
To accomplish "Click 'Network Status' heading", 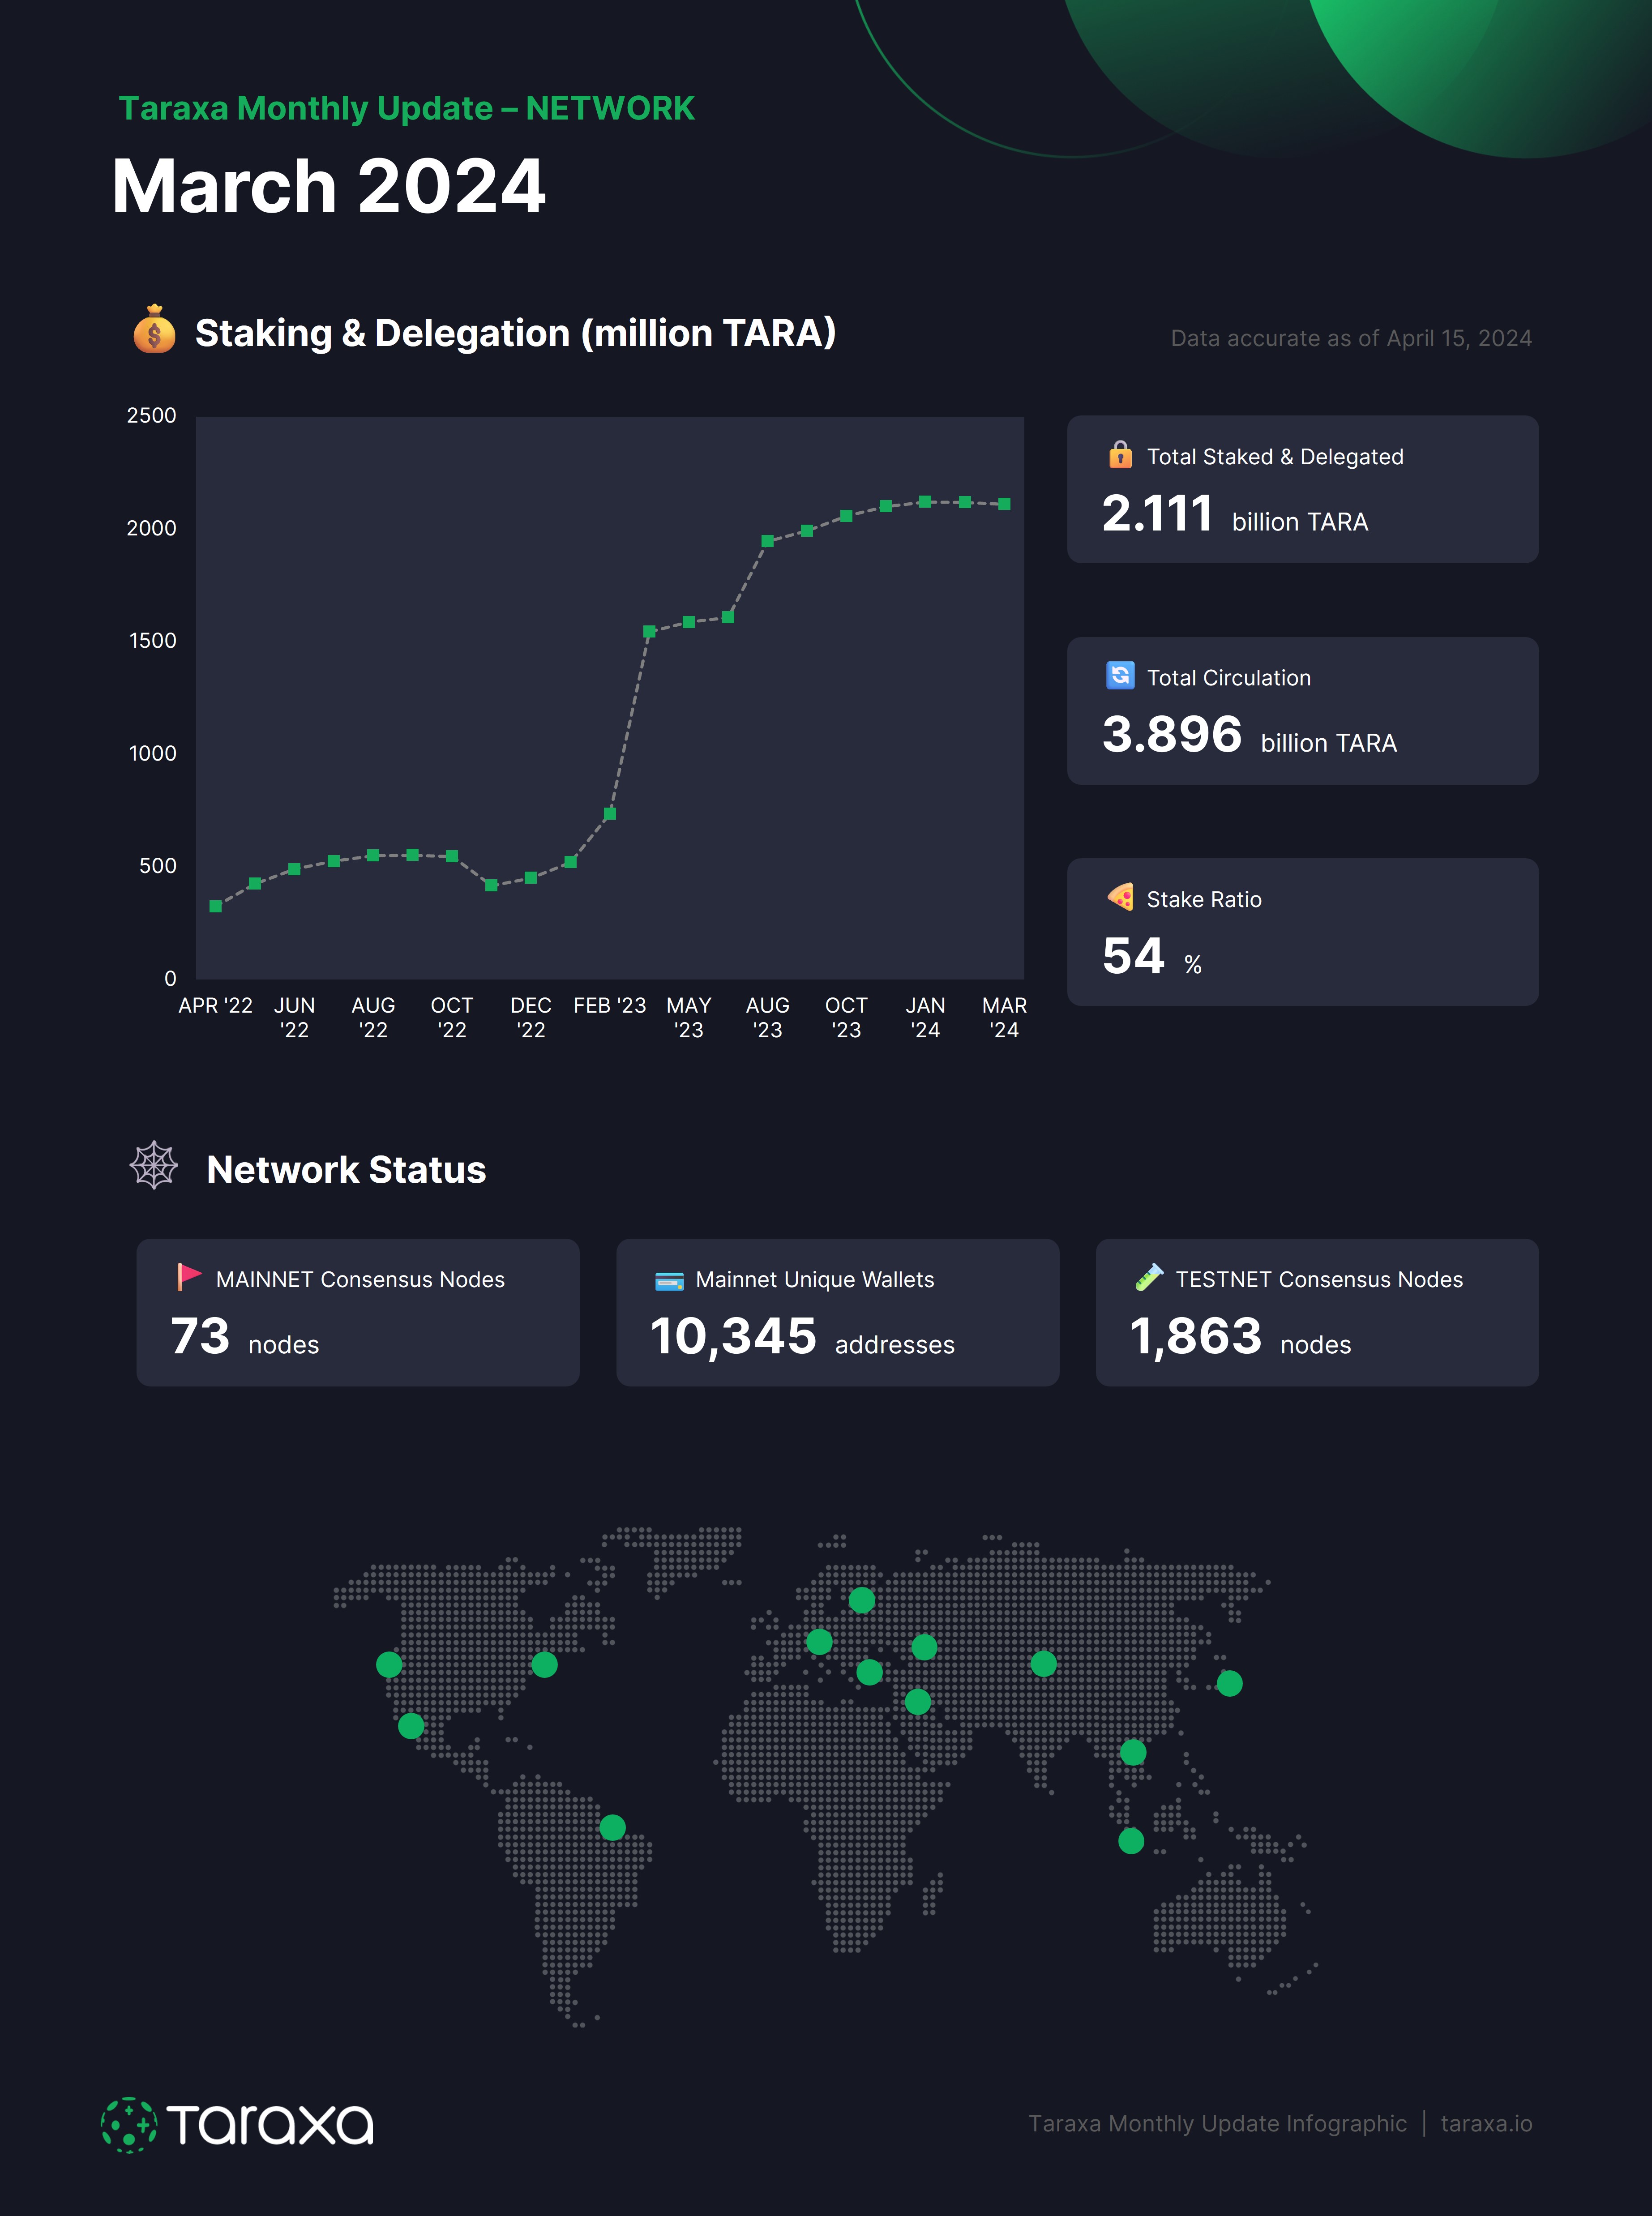I will click(x=346, y=1170).
